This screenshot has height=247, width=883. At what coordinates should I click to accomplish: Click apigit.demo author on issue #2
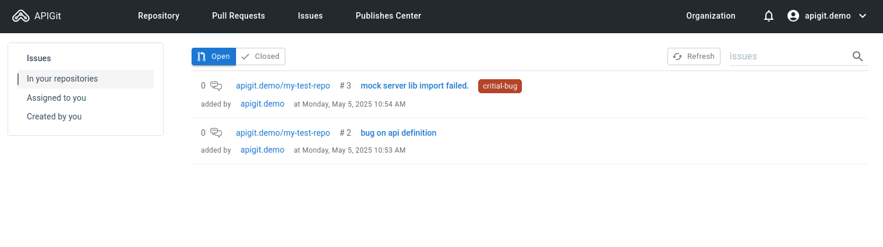262,150
